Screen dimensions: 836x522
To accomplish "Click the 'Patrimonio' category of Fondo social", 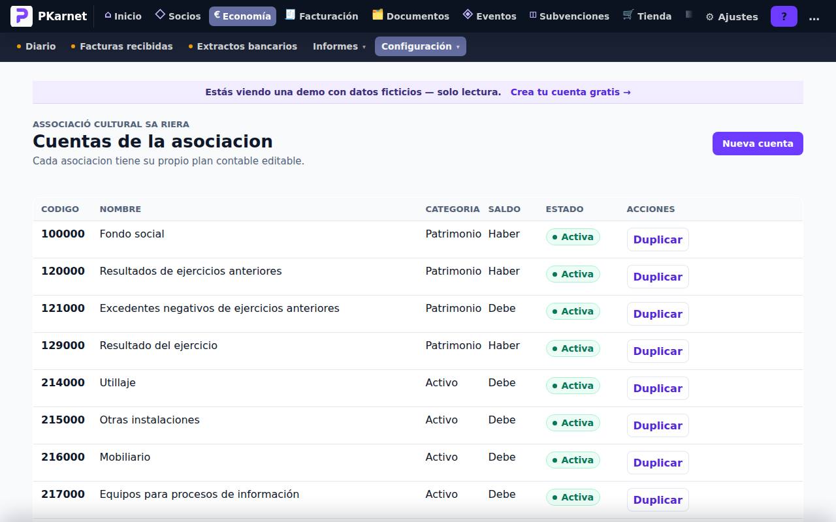I will [x=453, y=234].
